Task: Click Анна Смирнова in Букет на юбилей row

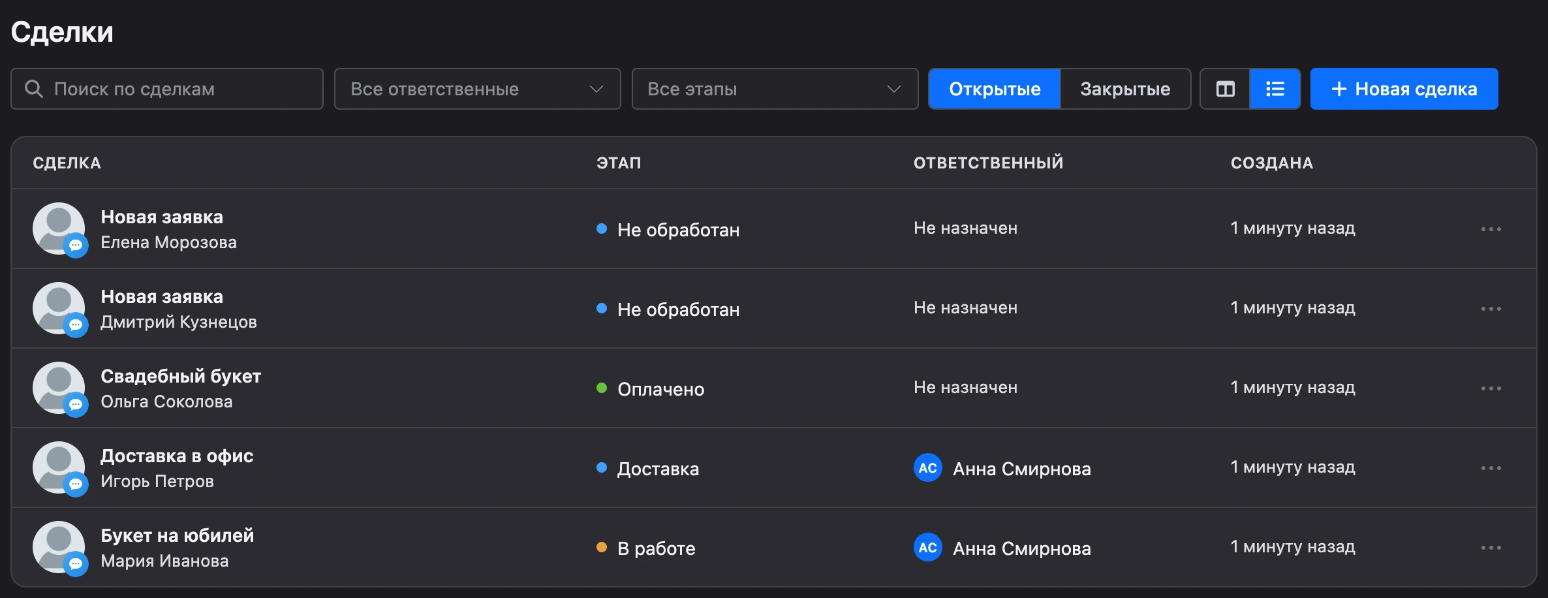Action: (x=1021, y=548)
